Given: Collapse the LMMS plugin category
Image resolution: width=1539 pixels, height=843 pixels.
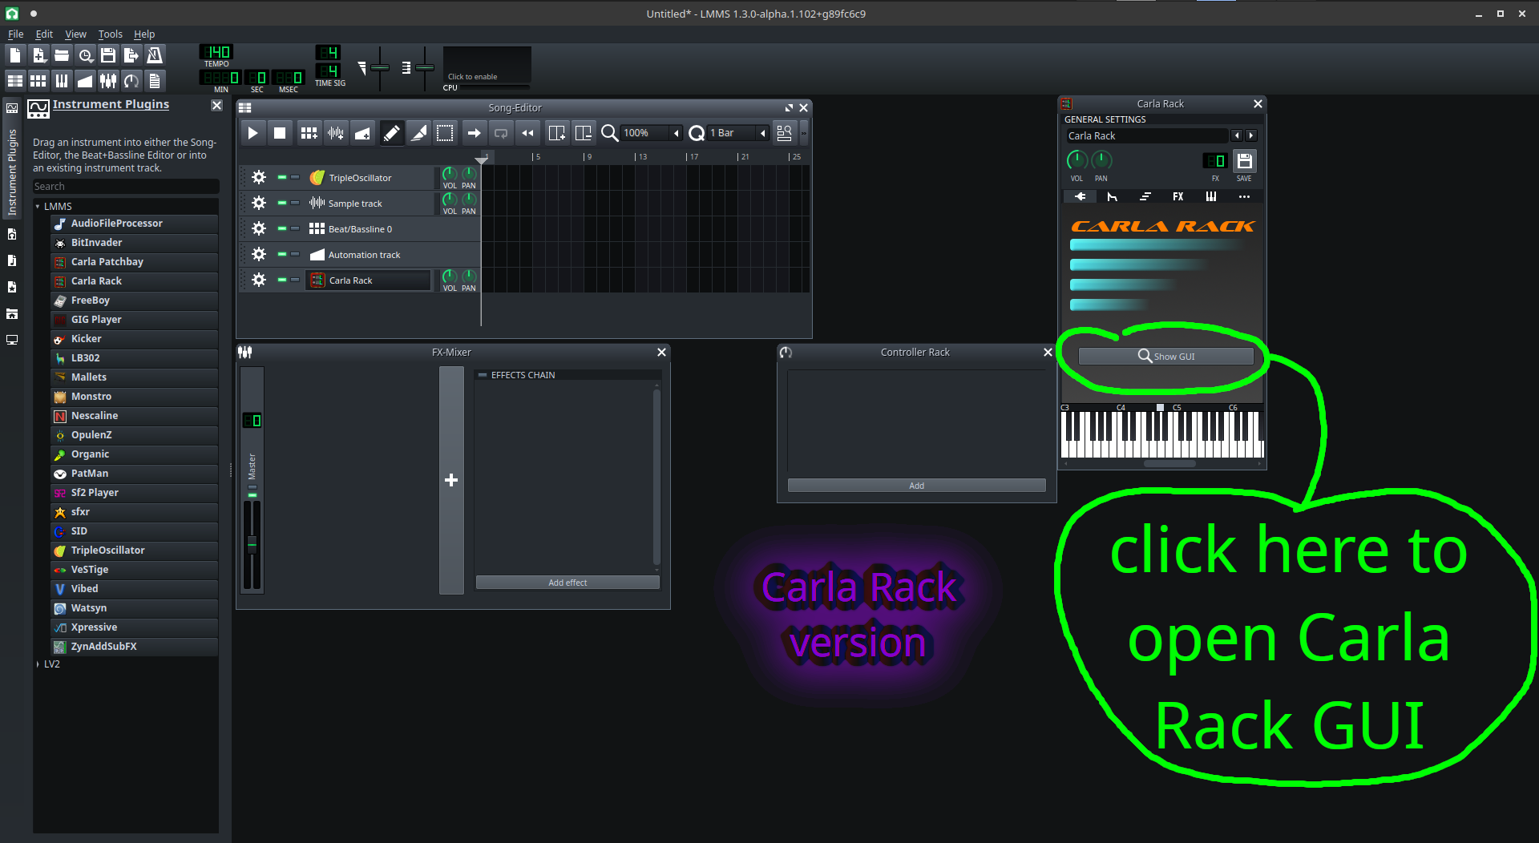Looking at the screenshot, I should click(37, 206).
